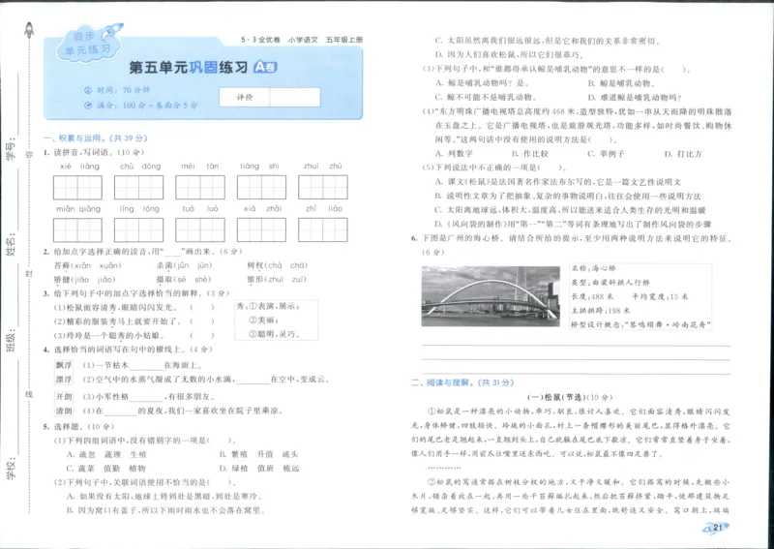
Task: Click option C. 举例子
Action: pyautogui.click(x=606, y=154)
